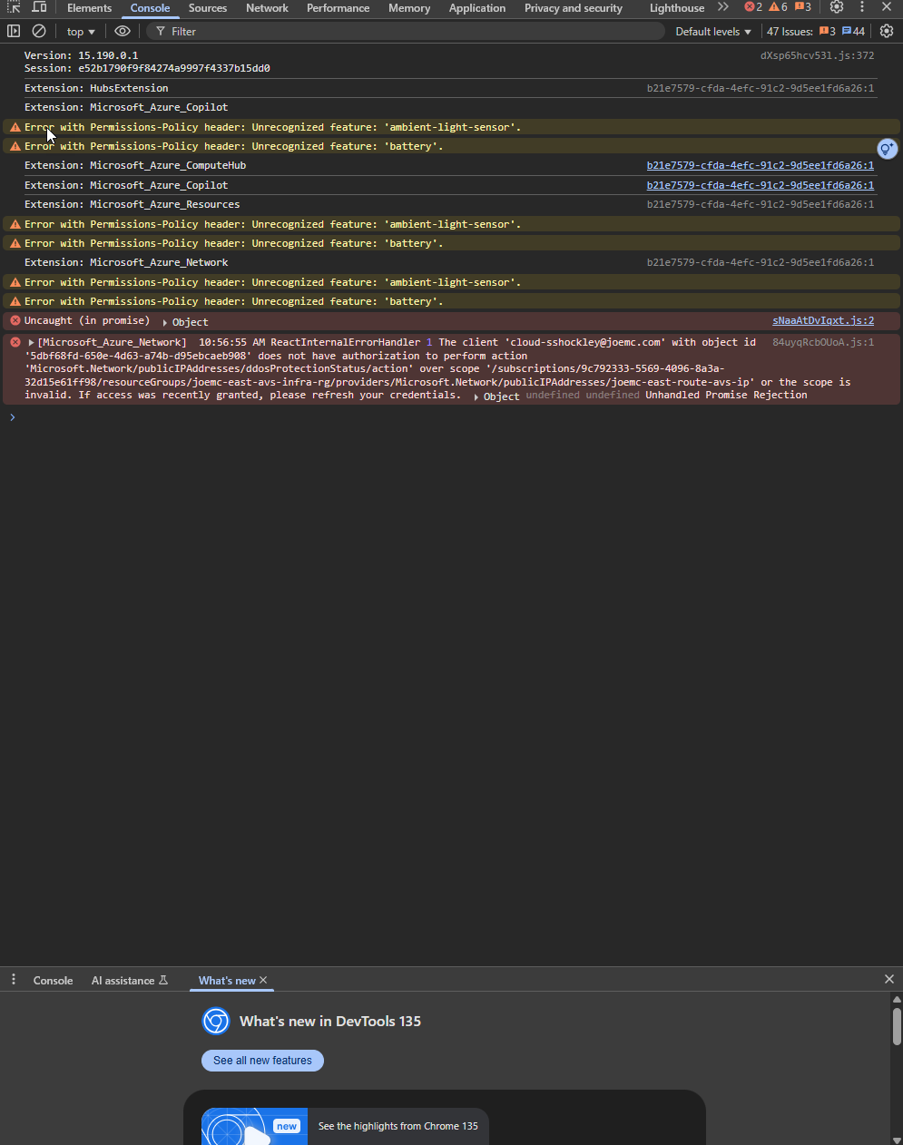Open source link beside Microsoft_Azure_ComputeHub extension row
Screen dimensions: 903x1145
(x=761, y=165)
